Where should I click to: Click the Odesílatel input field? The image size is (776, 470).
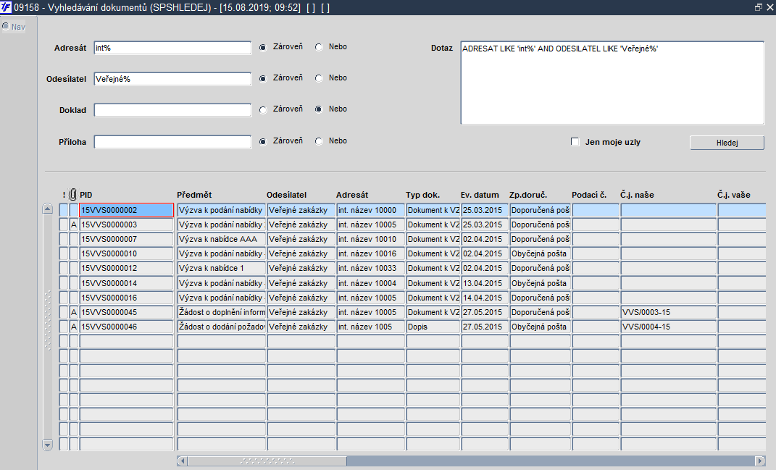[x=172, y=79]
